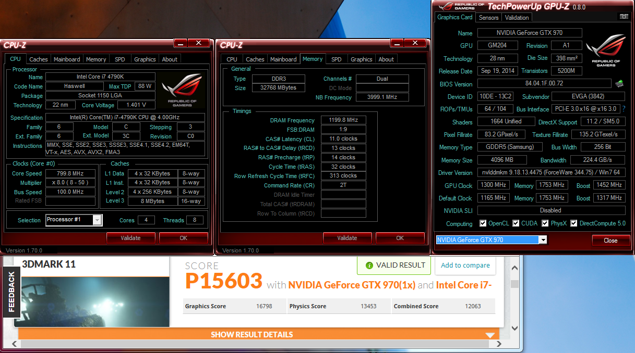Click Validate in the left CPU-Z window

pos(130,238)
